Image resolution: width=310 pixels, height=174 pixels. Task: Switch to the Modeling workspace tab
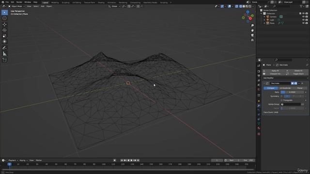[x=55, y=2]
